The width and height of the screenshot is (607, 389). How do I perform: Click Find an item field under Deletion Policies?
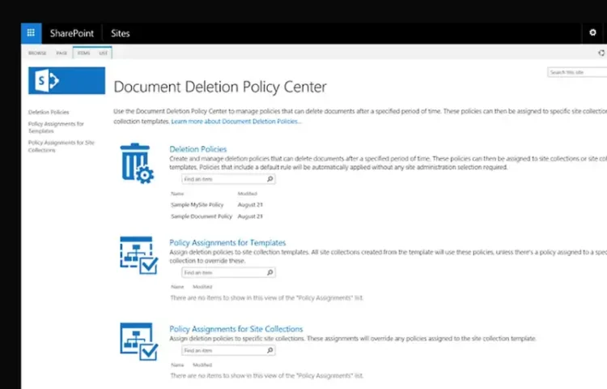coord(228,179)
